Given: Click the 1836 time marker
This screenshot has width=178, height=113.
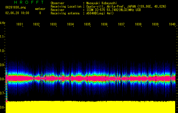Looking at the screenshot, I should 104,24.
